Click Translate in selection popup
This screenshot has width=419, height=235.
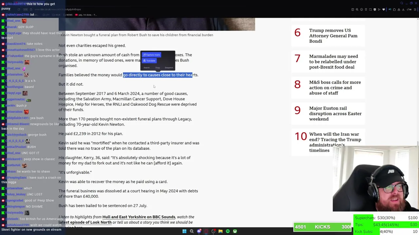point(149,61)
